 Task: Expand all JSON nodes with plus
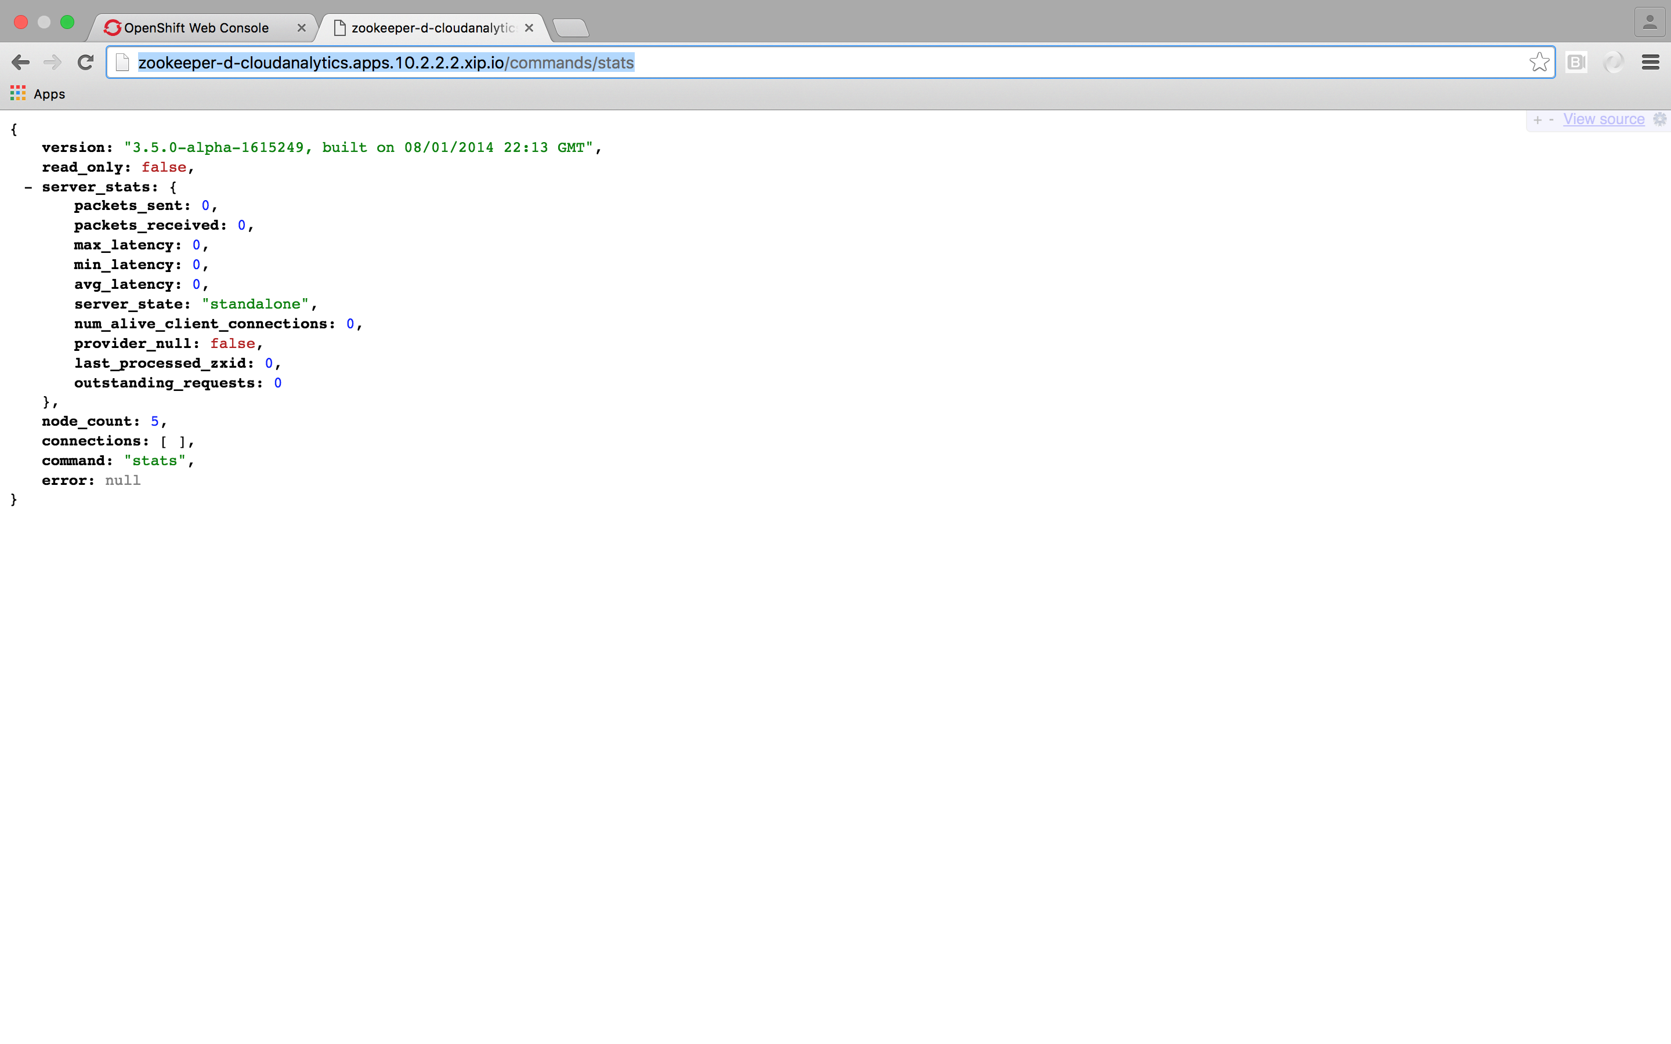point(1537,120)
